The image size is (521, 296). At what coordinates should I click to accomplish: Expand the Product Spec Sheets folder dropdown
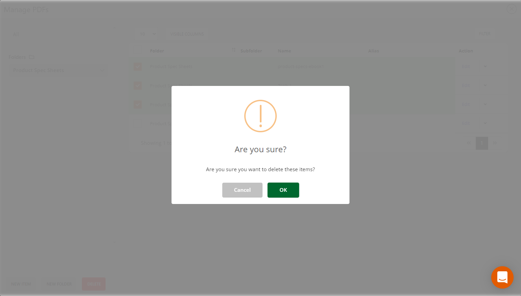[x=58, y=70]
